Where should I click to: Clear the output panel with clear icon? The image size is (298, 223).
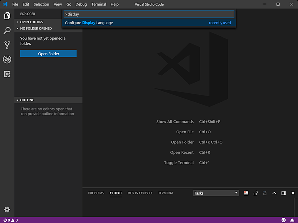click(x=246, y=193)
